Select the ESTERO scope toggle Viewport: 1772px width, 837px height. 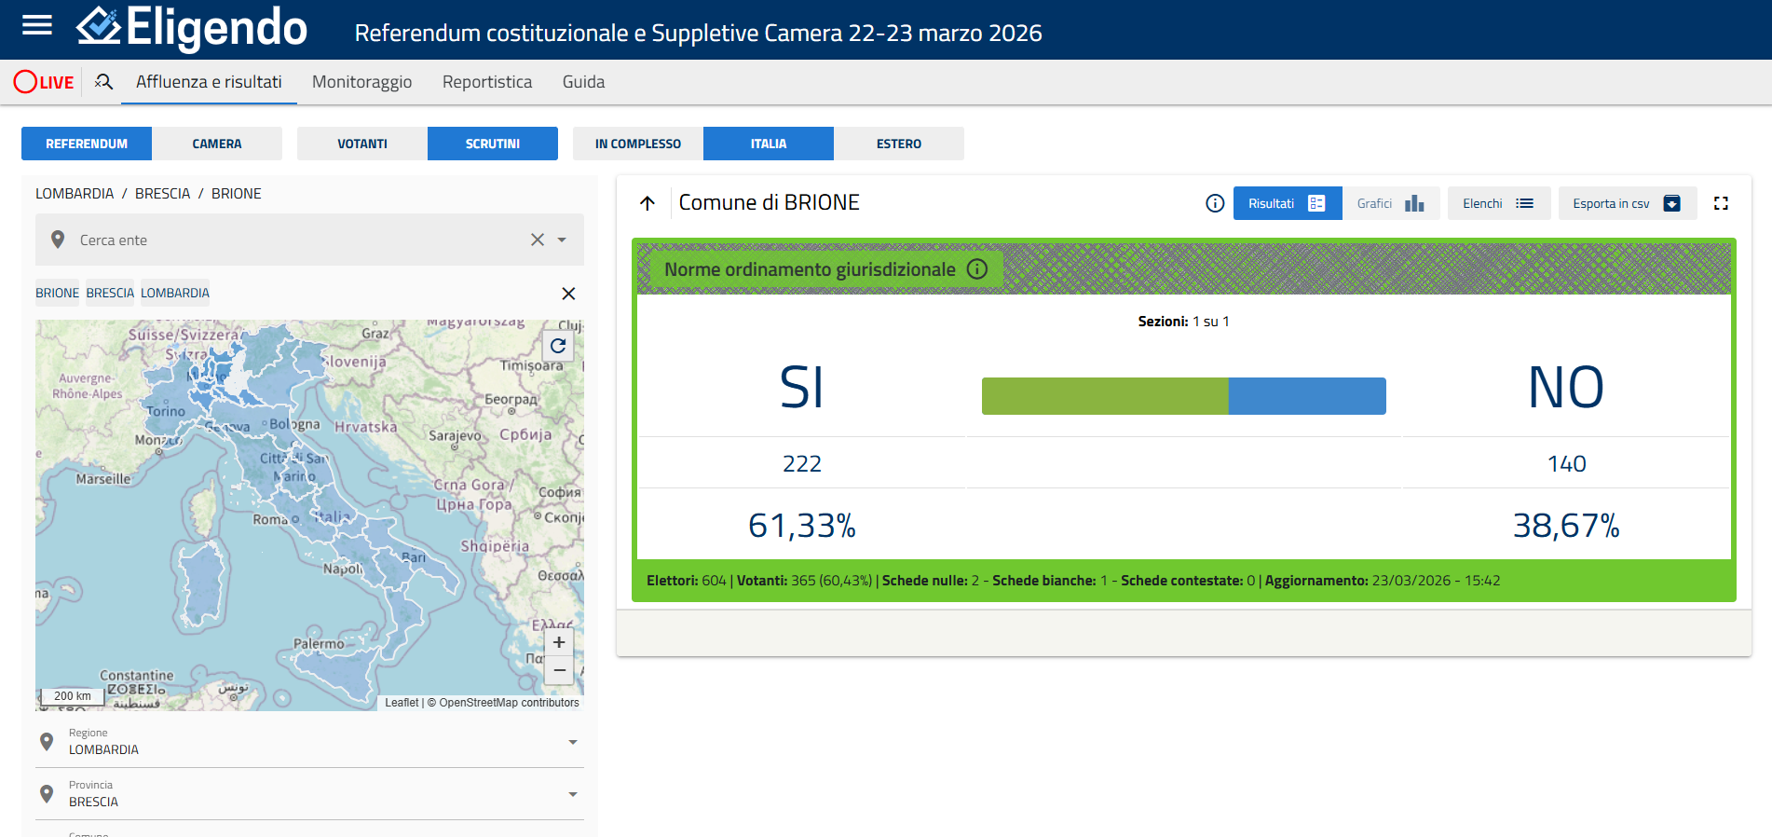click(x=898, y=144)
